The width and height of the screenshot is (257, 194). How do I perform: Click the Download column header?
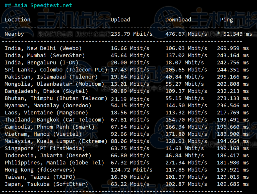178,19
